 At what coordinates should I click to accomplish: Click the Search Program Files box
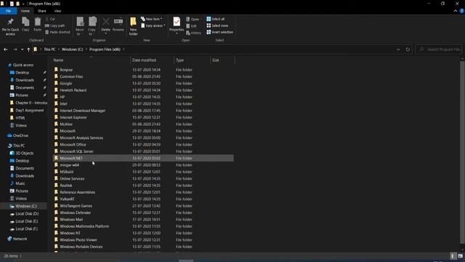[x=439, y=49]
